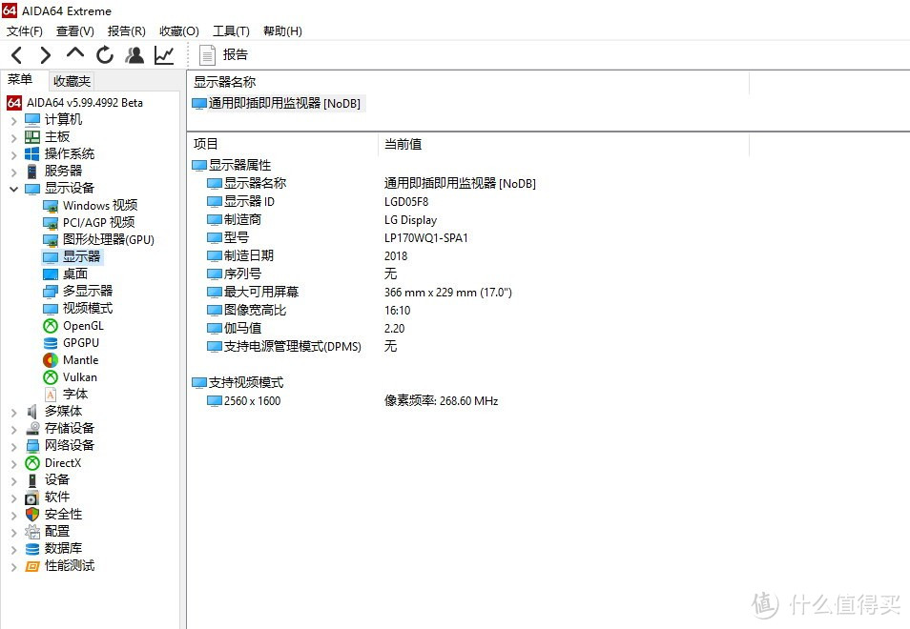Select the Mantle icon
This screenshot has height=629, width=910.
tap(51, 360)
